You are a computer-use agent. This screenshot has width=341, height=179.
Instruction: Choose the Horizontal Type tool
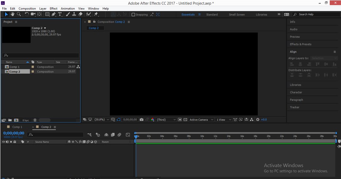tap(60, 14)
